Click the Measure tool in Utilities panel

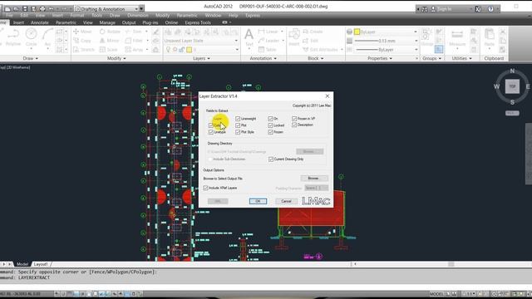coord(457,38)
